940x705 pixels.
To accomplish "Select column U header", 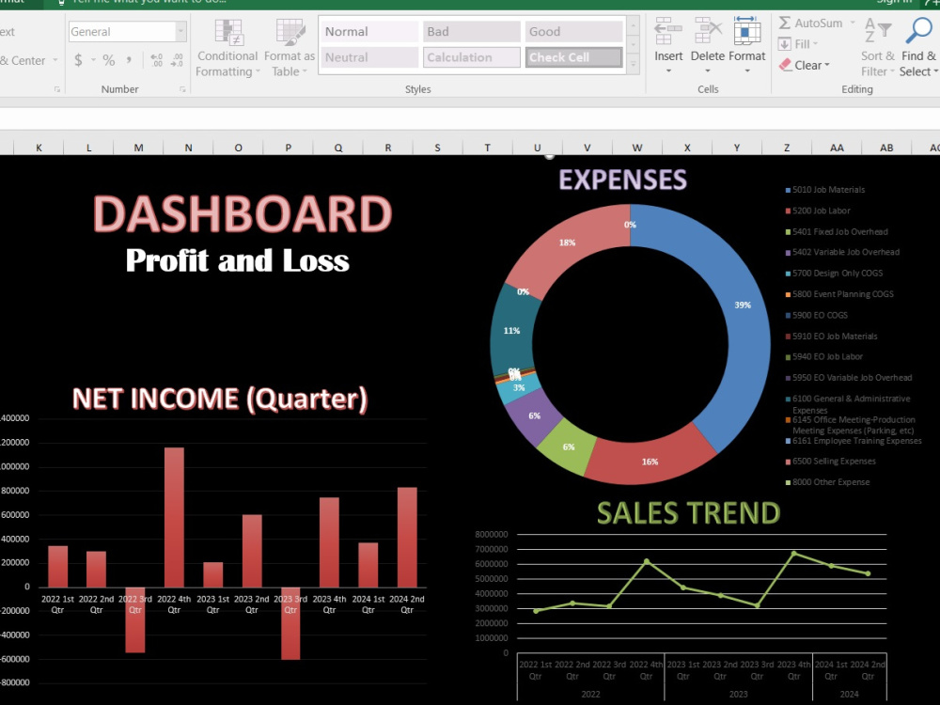I will (x=537, y=148).
